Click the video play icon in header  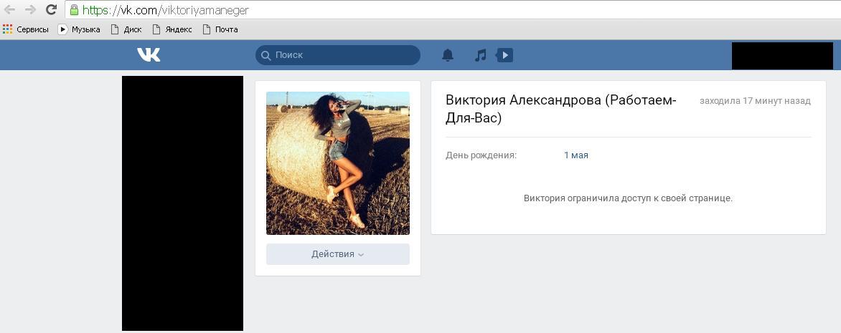pos(504,55)
